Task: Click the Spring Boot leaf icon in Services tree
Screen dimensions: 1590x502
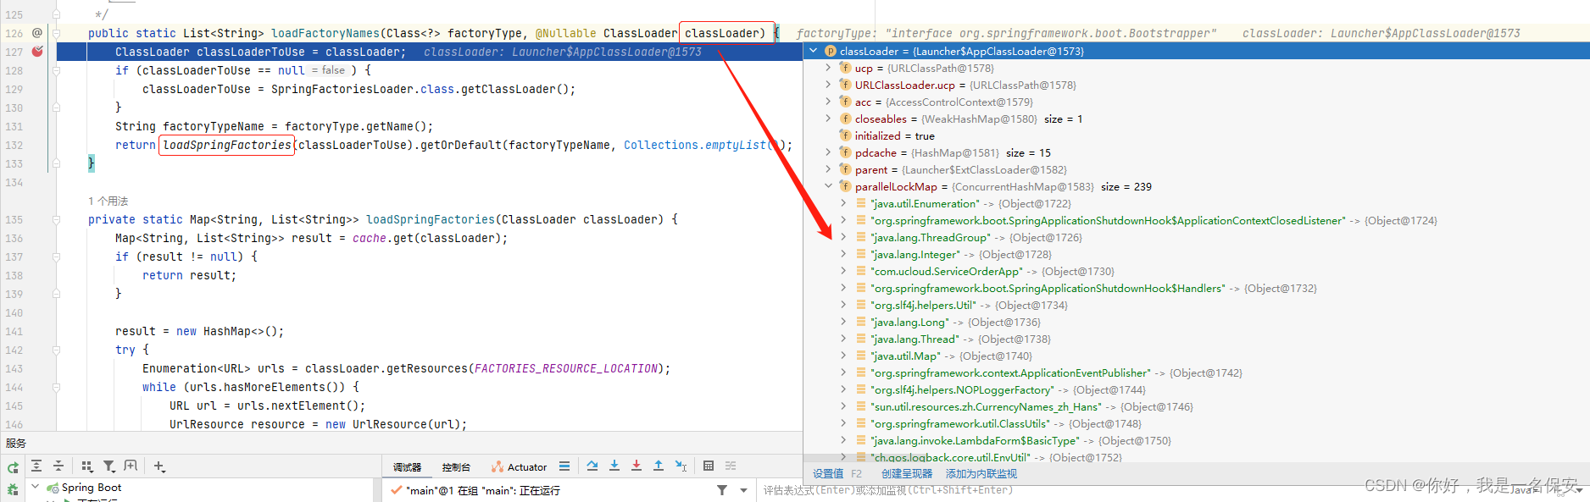Action: pos(53,488)
